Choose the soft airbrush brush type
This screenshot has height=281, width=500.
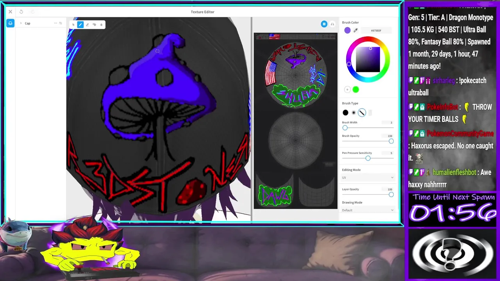coord(354,113)
